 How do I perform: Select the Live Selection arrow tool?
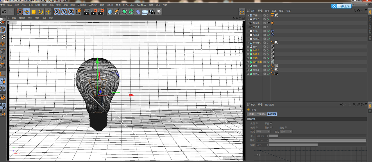pyautogui.click(x=19, y=12)
